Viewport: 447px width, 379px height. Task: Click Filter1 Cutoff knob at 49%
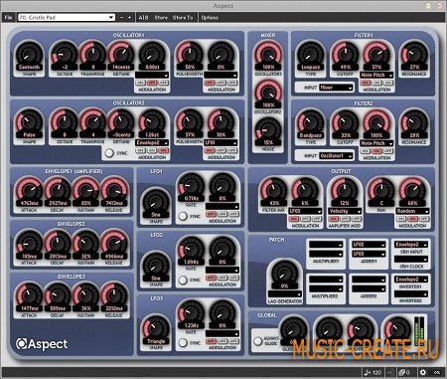pyautogui.click(x=346, y=54)
